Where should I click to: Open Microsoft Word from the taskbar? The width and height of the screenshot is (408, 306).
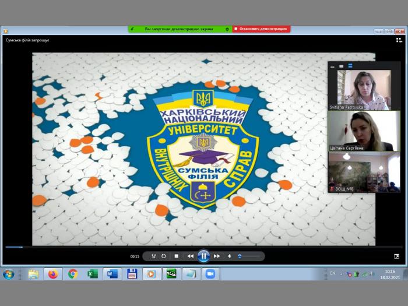112,274
